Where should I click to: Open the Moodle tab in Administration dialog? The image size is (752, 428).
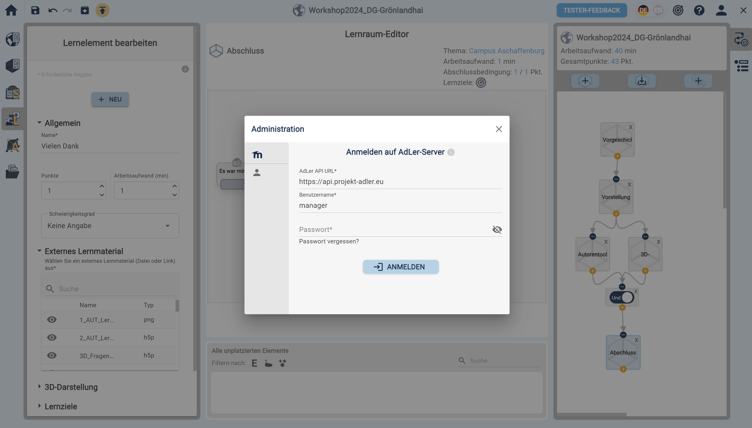click(x=257, y=154)
